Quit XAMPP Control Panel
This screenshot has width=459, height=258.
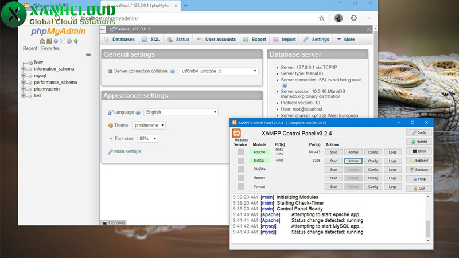pyautogui.click(x=419, y=189)
